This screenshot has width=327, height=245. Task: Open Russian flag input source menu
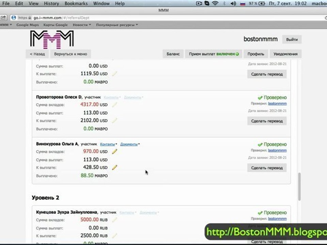(243, 3)
